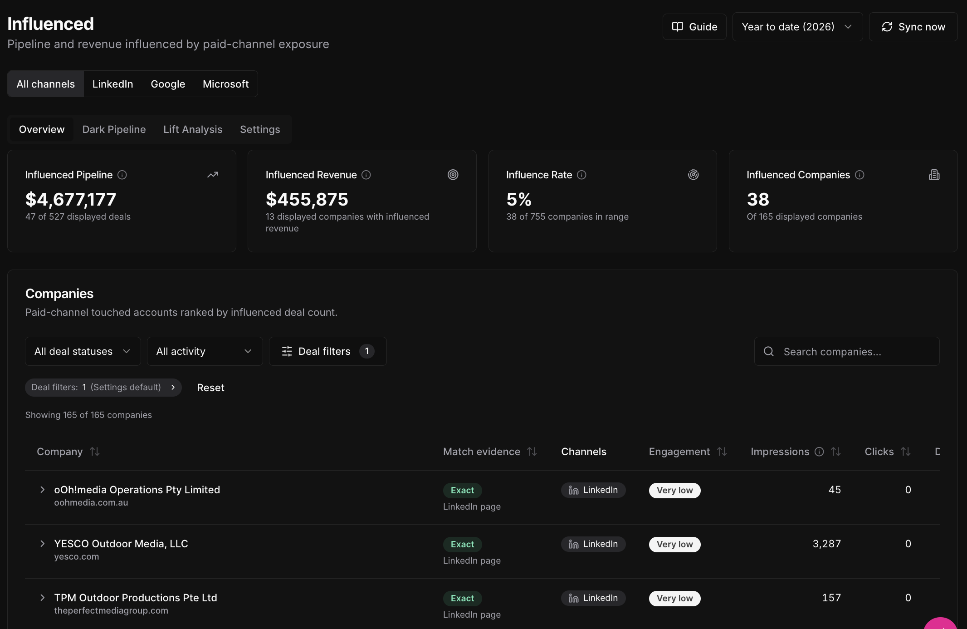Viewport: 967px width, 629px height.
Task: Click the target icon in Influenced Revenue card
Action: [x=453, y=175]
